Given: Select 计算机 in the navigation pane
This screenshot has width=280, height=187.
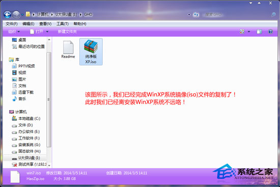Looking at the screenshot, I should [x=18, y=112].
